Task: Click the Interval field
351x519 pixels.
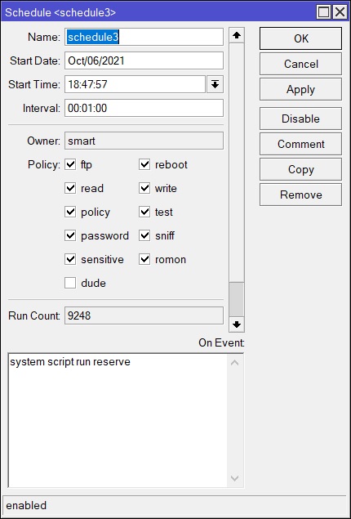Action: (x=144, y=108)
